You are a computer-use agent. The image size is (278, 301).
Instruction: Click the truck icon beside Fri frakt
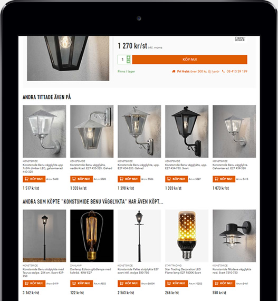[x=174, y=71]
